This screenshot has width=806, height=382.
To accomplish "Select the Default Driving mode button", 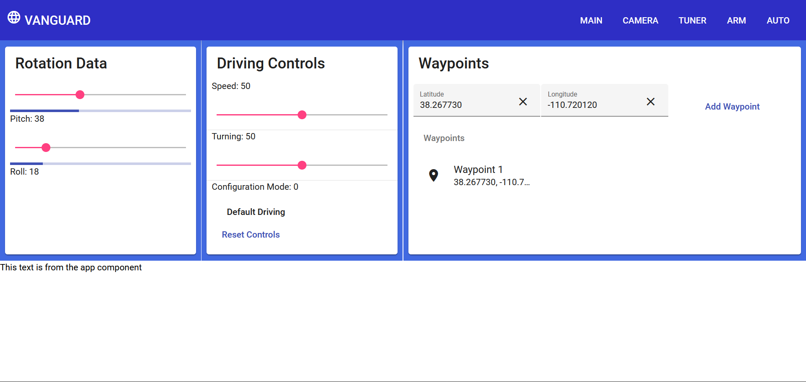I will (x=256, y=212).
